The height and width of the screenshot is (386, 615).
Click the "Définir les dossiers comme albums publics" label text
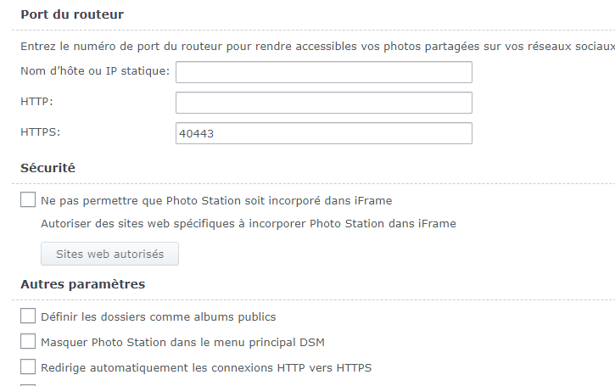pos(159,317)
